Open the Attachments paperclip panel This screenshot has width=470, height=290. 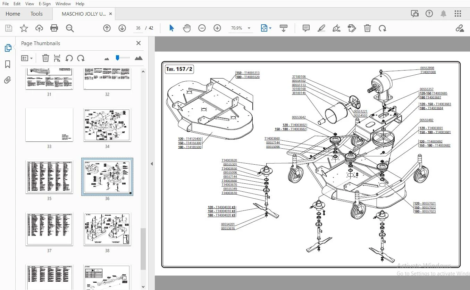pos(8,80)
